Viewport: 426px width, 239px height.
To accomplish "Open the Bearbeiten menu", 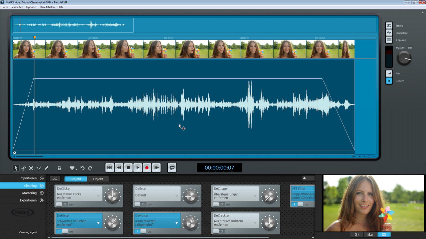I will tap(17, 7).
